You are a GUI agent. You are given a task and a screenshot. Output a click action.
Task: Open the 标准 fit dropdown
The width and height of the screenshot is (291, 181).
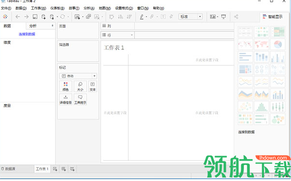point(190,17)
